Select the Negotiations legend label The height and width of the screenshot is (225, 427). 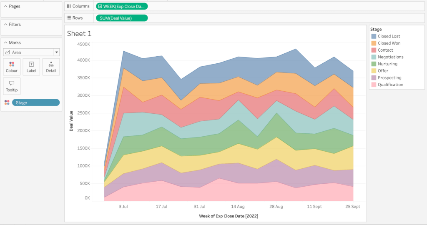tap(390, 57)
